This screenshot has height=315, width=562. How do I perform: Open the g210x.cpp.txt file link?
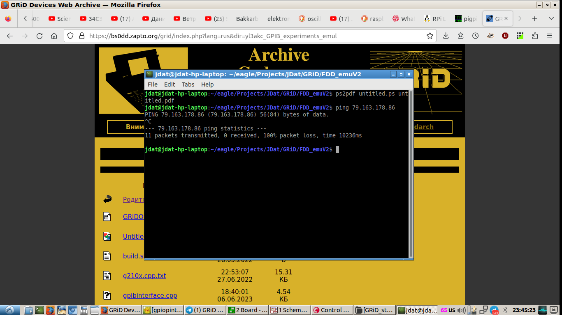(144, 276)
